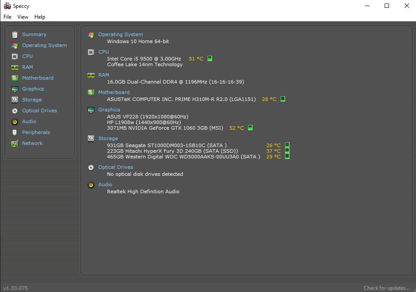The width and height of the screenshot is (416, 292).
Task: Click the 51 °C CPU temperature value
Action: 196,59
